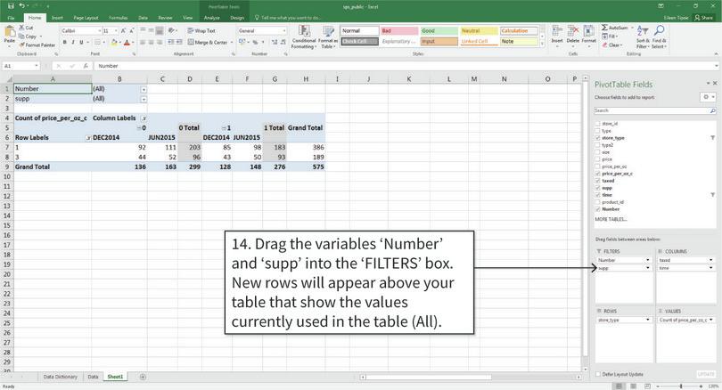722x390 pixels.
Task: Click Tell me what you want to do
Action: click(288, 18)
